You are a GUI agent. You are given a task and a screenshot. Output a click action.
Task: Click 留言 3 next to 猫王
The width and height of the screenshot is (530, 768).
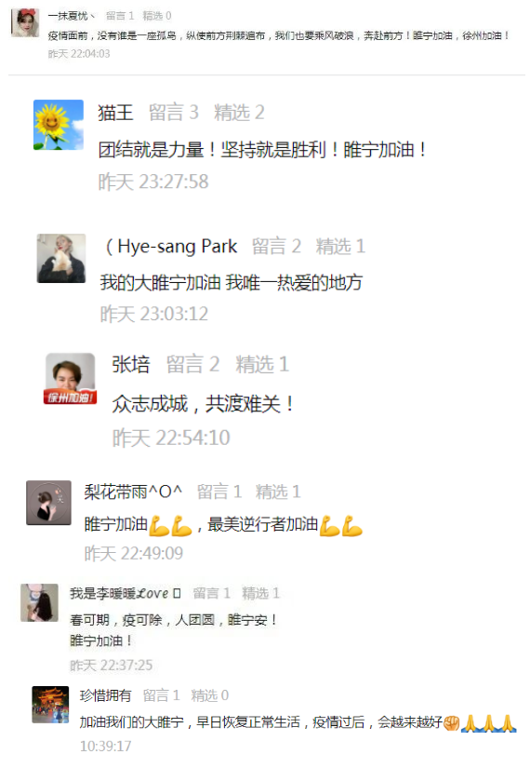point(174,113)
